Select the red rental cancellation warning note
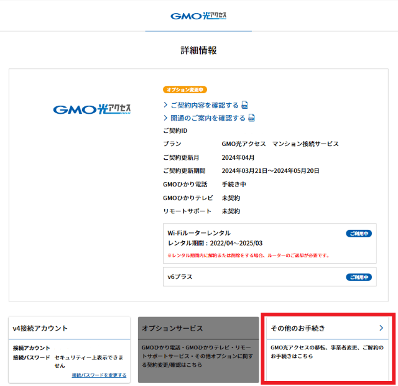The height and width of the screenshot is (386, 398). click(x=249, y=255)
